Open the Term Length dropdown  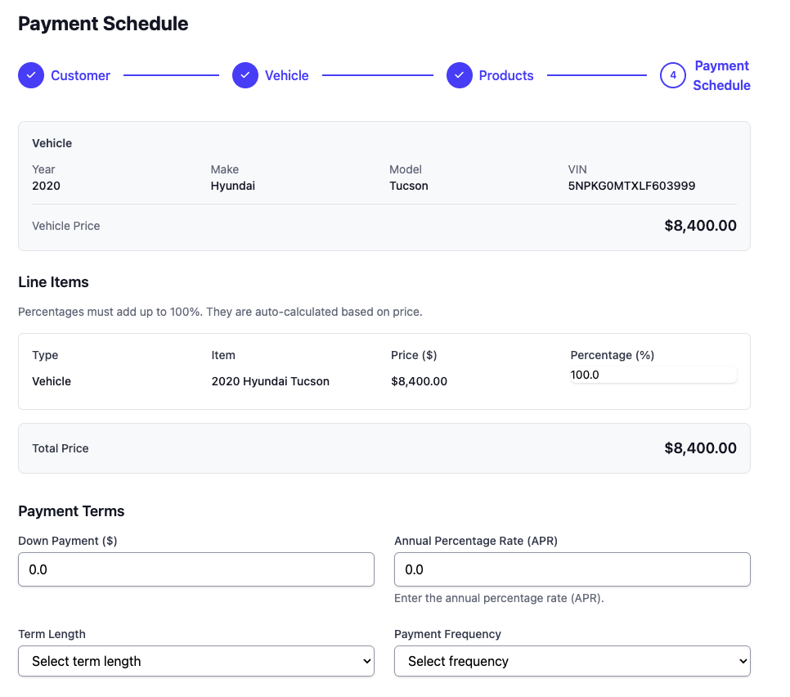(x=196, y=661)
